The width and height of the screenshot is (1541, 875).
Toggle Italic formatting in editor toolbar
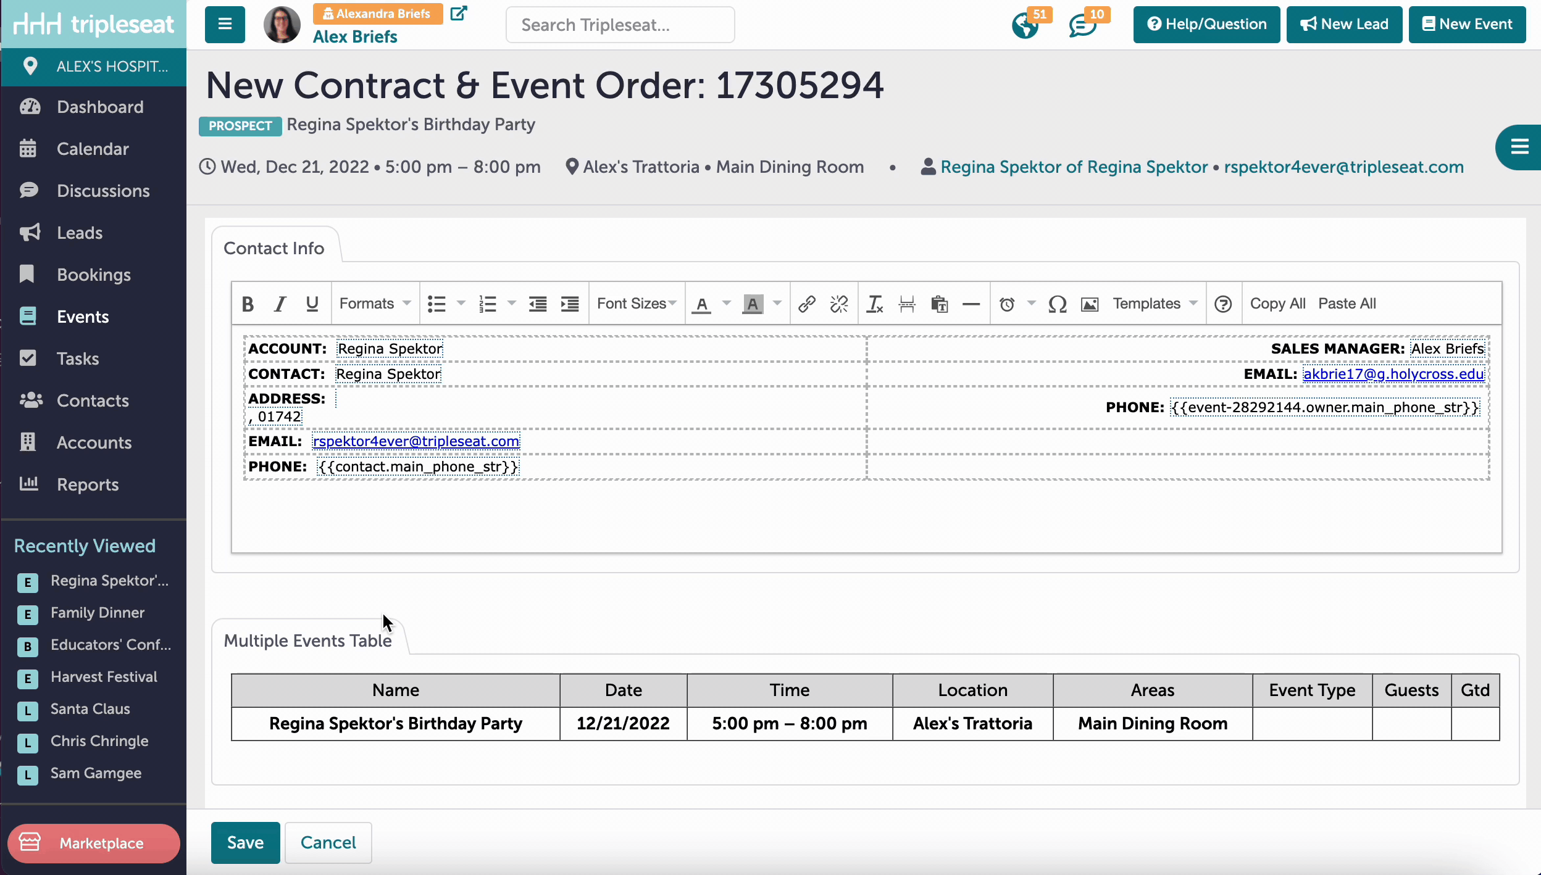280,304
